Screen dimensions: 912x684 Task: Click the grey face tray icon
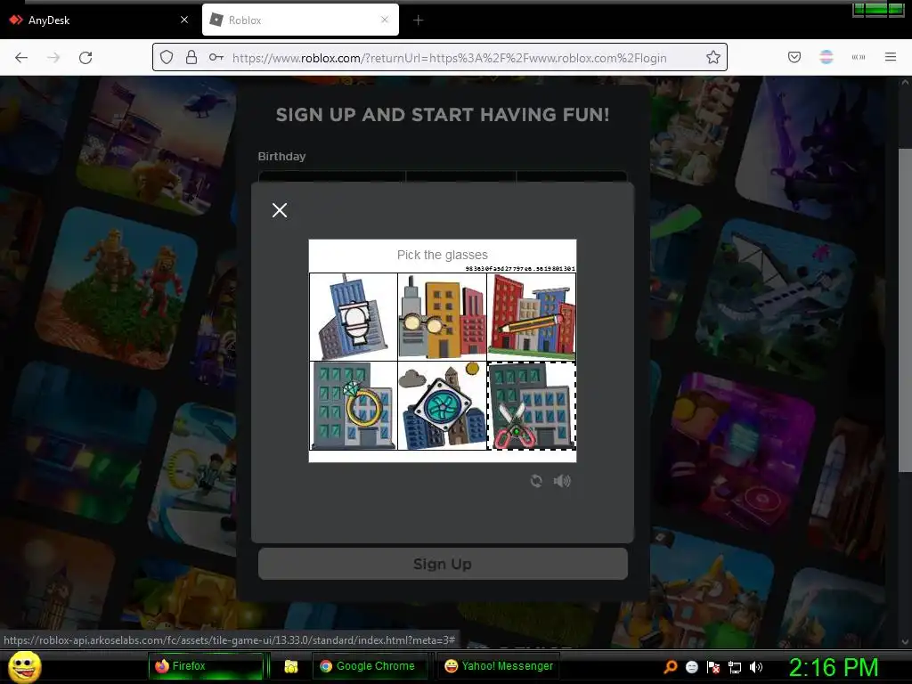pos(691,667)
